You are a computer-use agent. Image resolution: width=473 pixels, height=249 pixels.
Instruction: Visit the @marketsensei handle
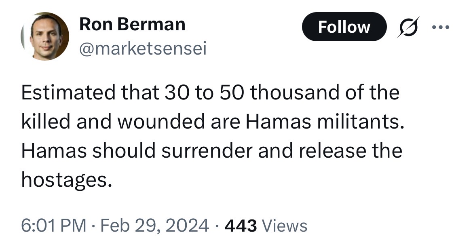point(143,48)
